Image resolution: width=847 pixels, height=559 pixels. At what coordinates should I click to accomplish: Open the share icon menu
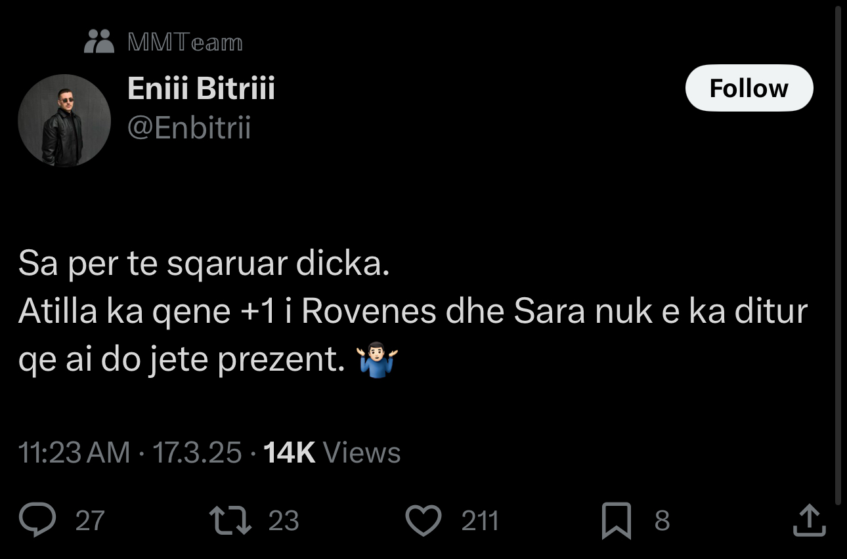point(809,520)
